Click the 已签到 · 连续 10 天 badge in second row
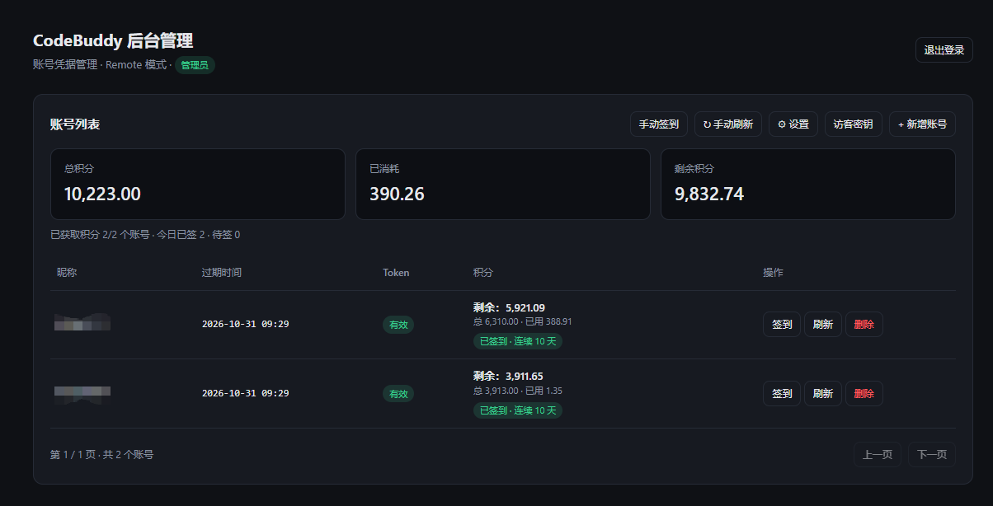This screenshot has height=506, width=993. tap(518, 410)
